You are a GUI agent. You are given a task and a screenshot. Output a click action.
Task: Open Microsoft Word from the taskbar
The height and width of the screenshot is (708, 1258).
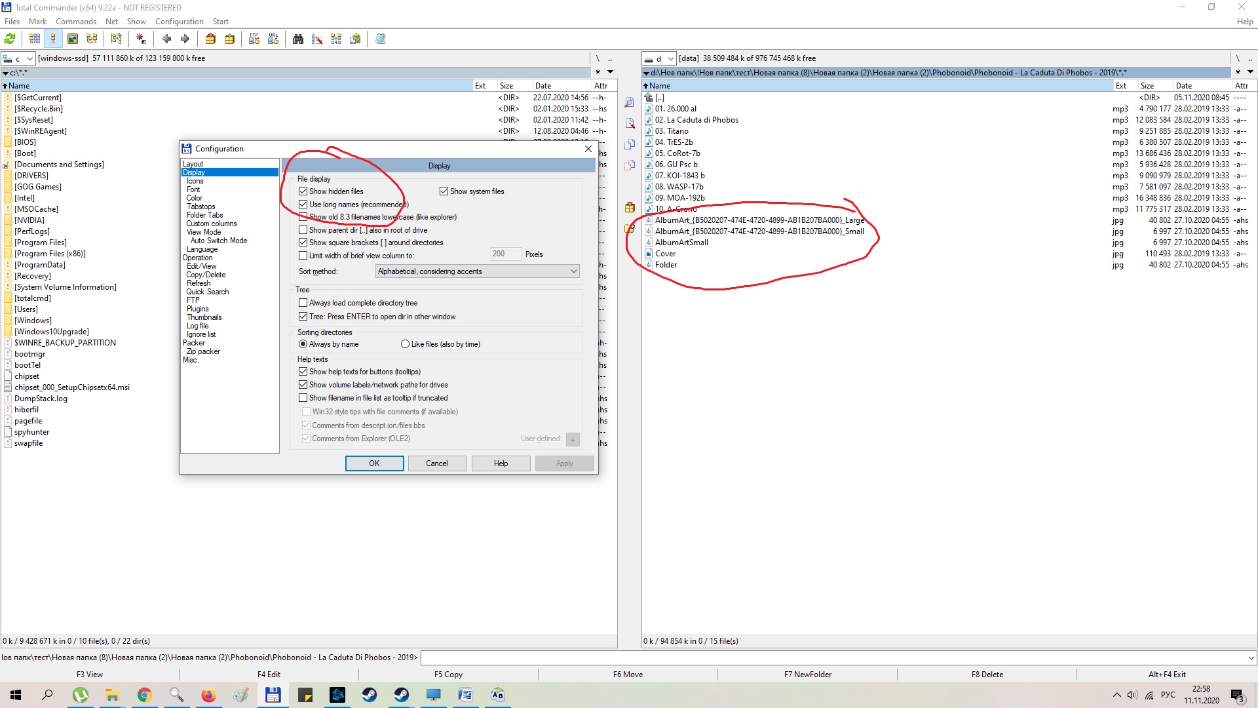(x=466, y=695)
